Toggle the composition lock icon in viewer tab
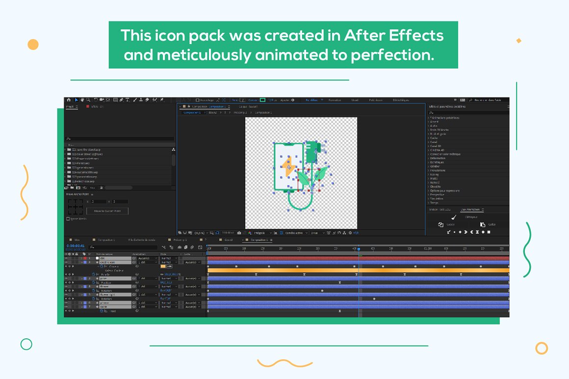The width and height of the screenshot is (569, 379). pos(189,107)
